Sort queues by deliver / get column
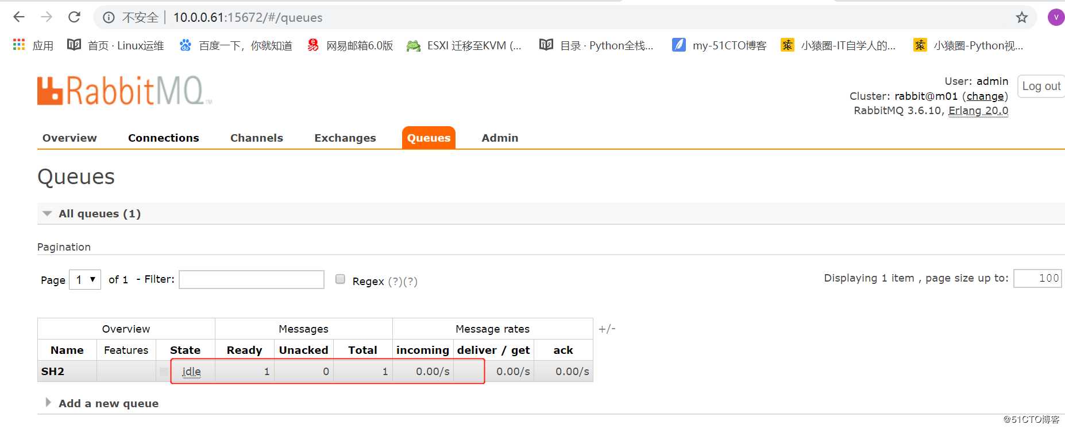Viewport: 1065px width, 429px height. tap(493, 350)
